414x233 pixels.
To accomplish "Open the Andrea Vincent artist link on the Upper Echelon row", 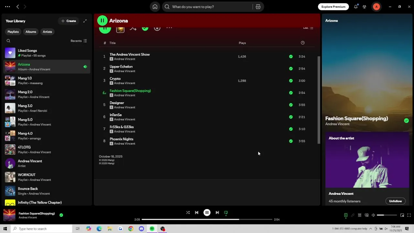I will [x=125, y=71].
